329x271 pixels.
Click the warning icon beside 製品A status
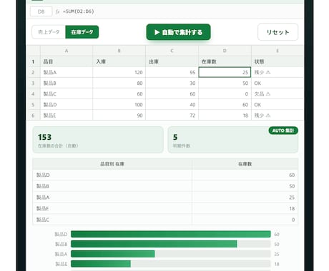[x=268, y=72]
